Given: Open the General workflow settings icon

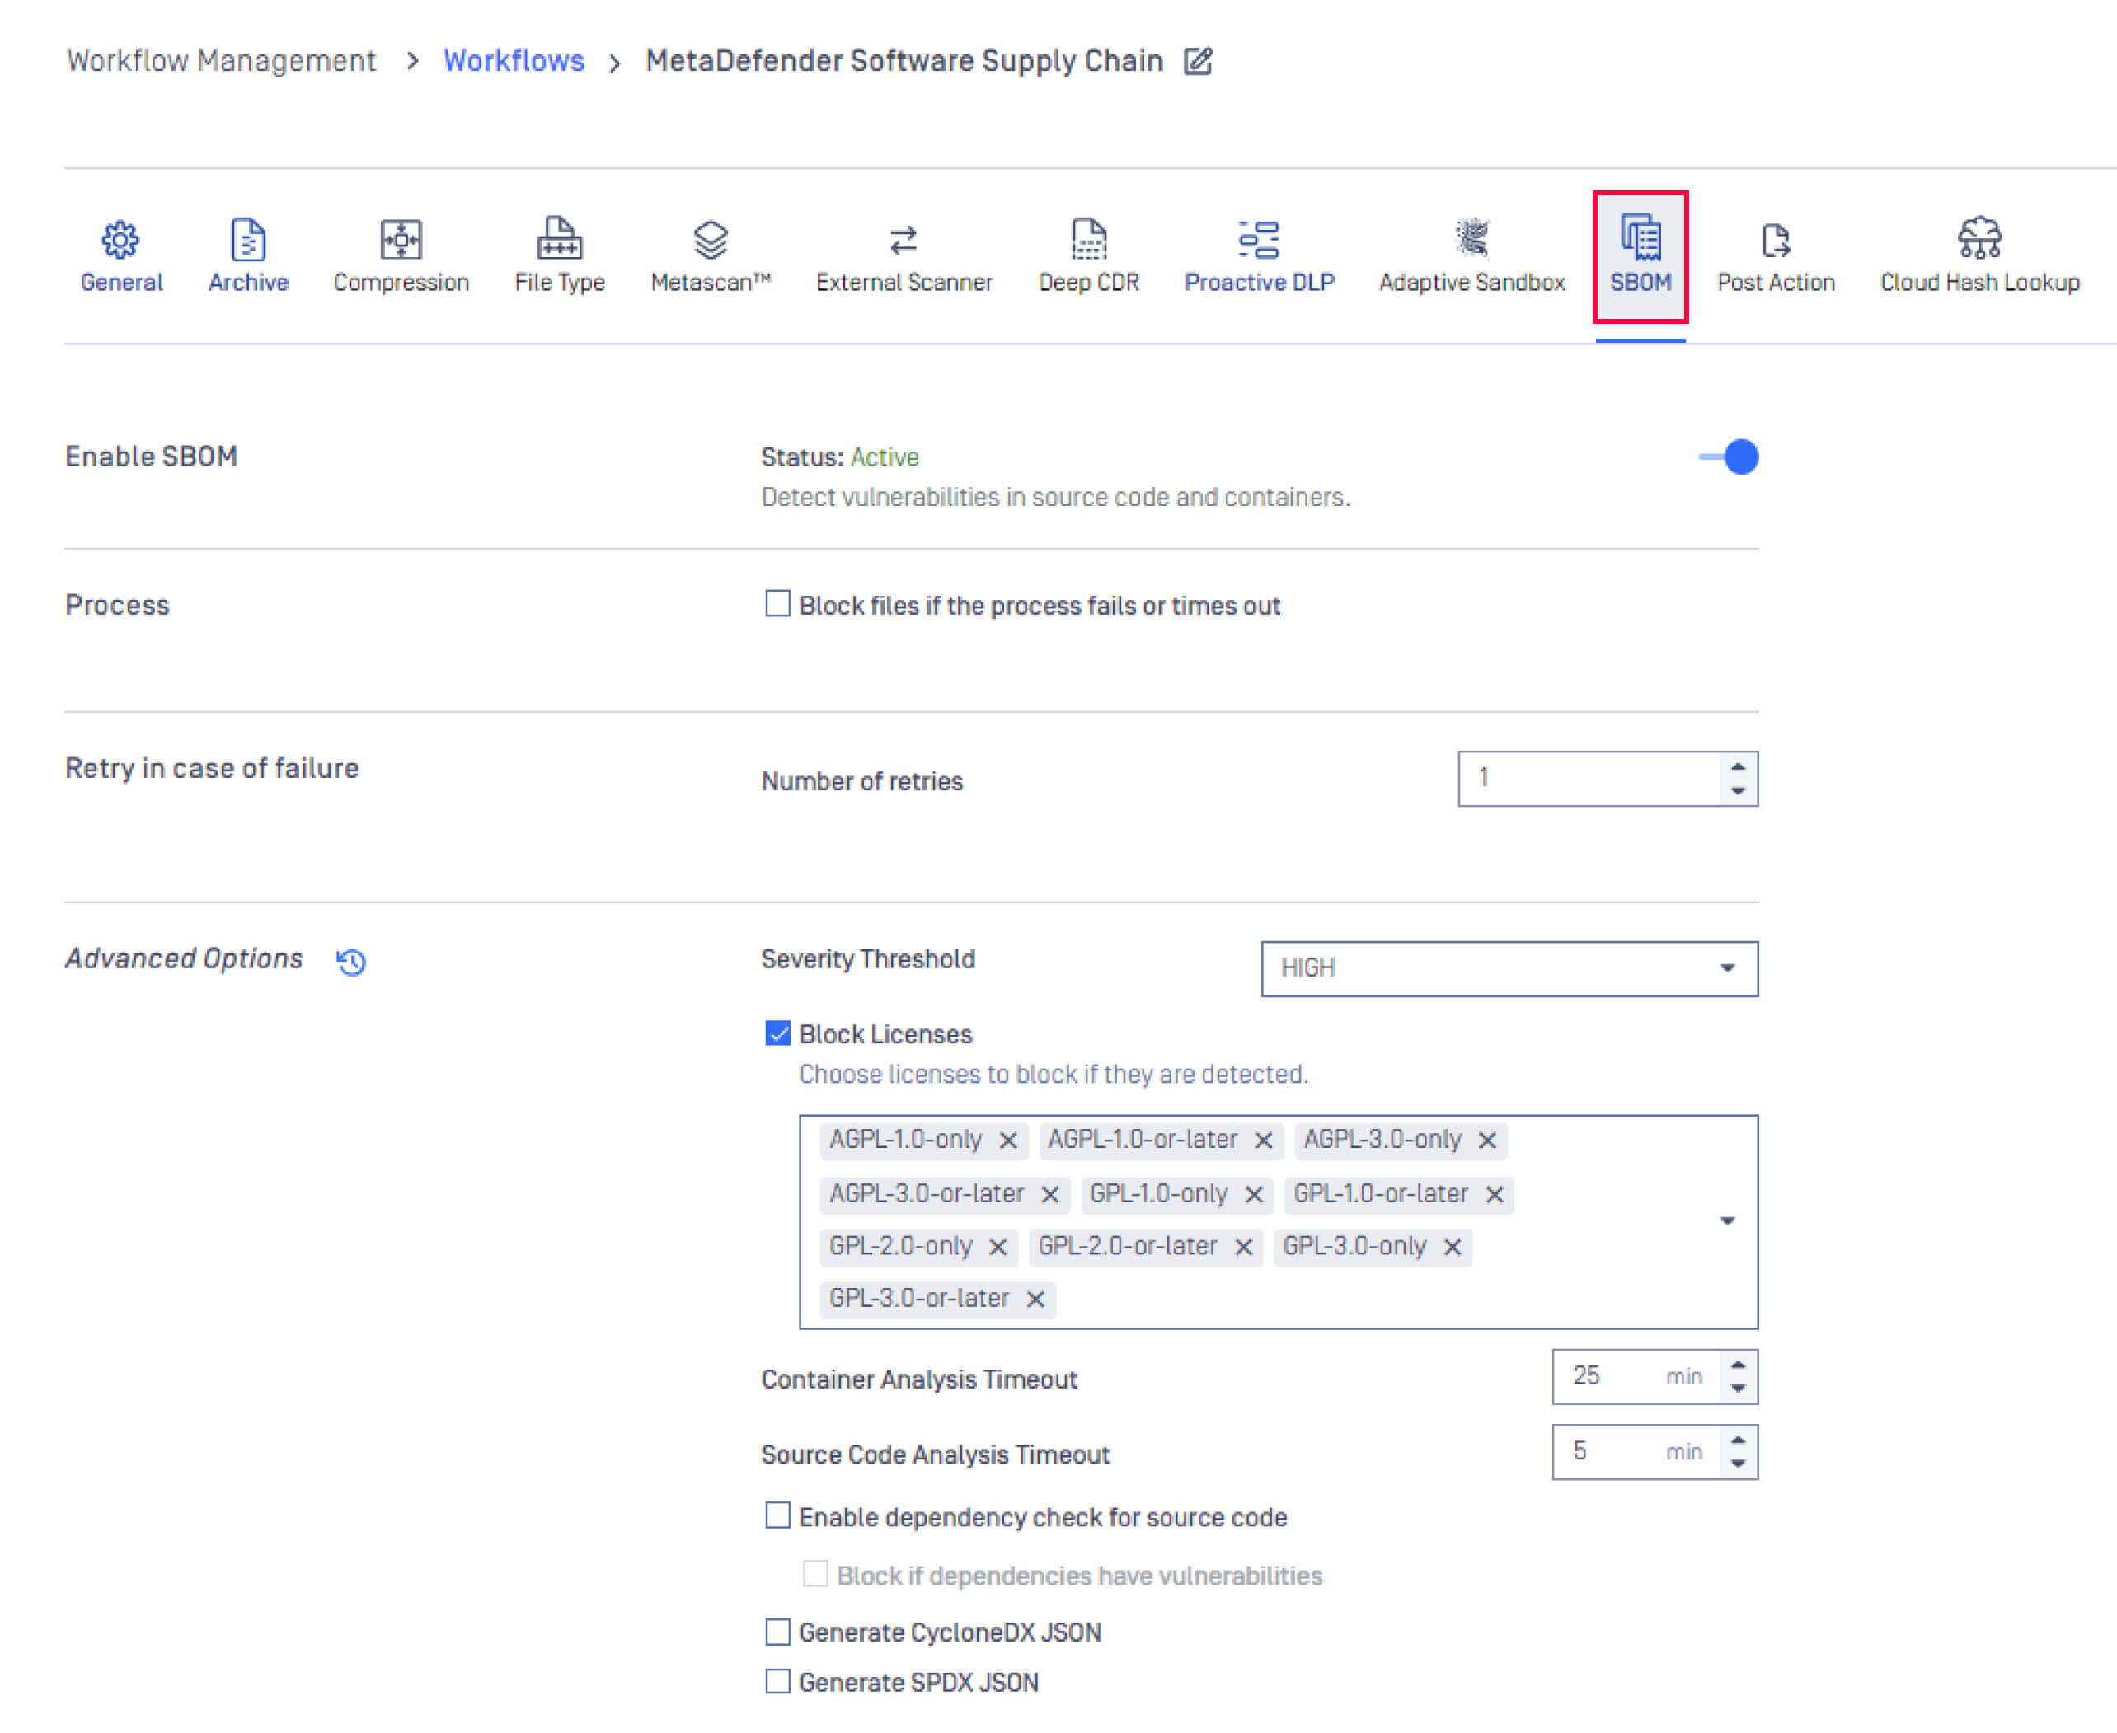Looking at the screenshot, I should (121, 241).
